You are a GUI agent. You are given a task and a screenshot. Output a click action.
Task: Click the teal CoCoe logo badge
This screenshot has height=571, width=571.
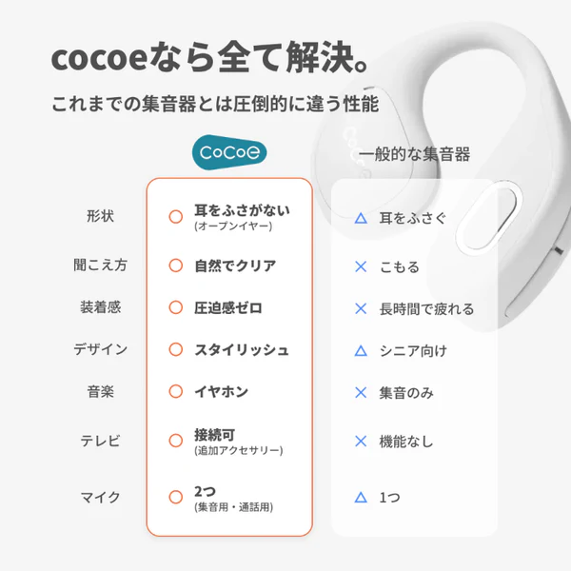pos(229,152)
